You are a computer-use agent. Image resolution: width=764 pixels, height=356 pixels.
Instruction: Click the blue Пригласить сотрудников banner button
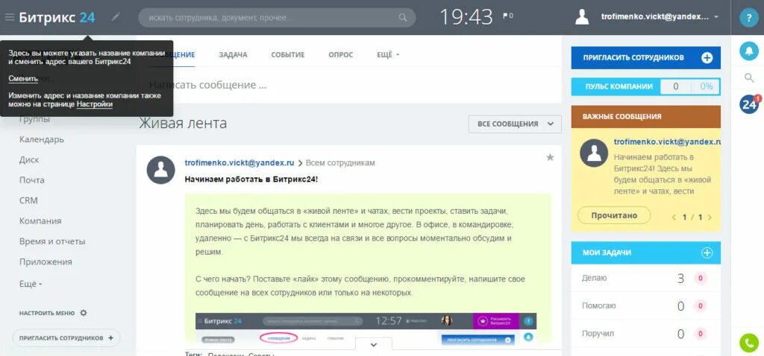coord(645,58)
